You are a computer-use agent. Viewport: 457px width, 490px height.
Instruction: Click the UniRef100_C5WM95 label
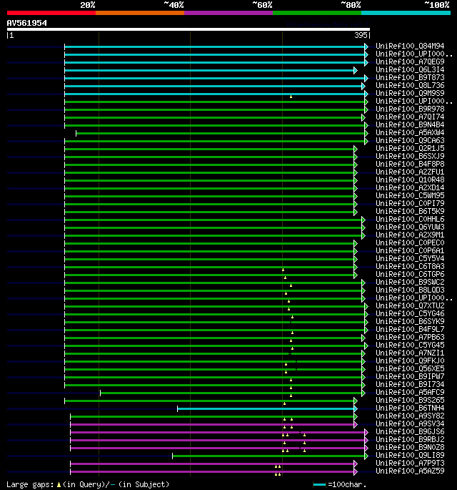click(x=410, y=195)
